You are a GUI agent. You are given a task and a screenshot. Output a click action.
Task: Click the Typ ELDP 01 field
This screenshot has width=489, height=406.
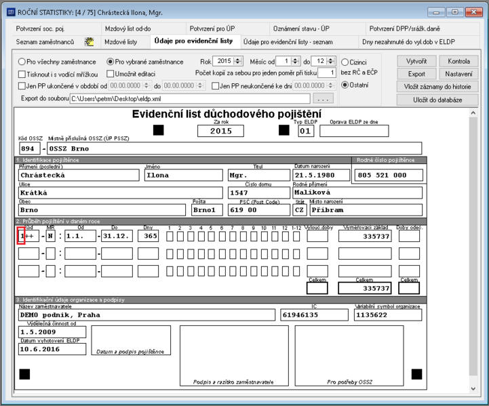point(306,131)
